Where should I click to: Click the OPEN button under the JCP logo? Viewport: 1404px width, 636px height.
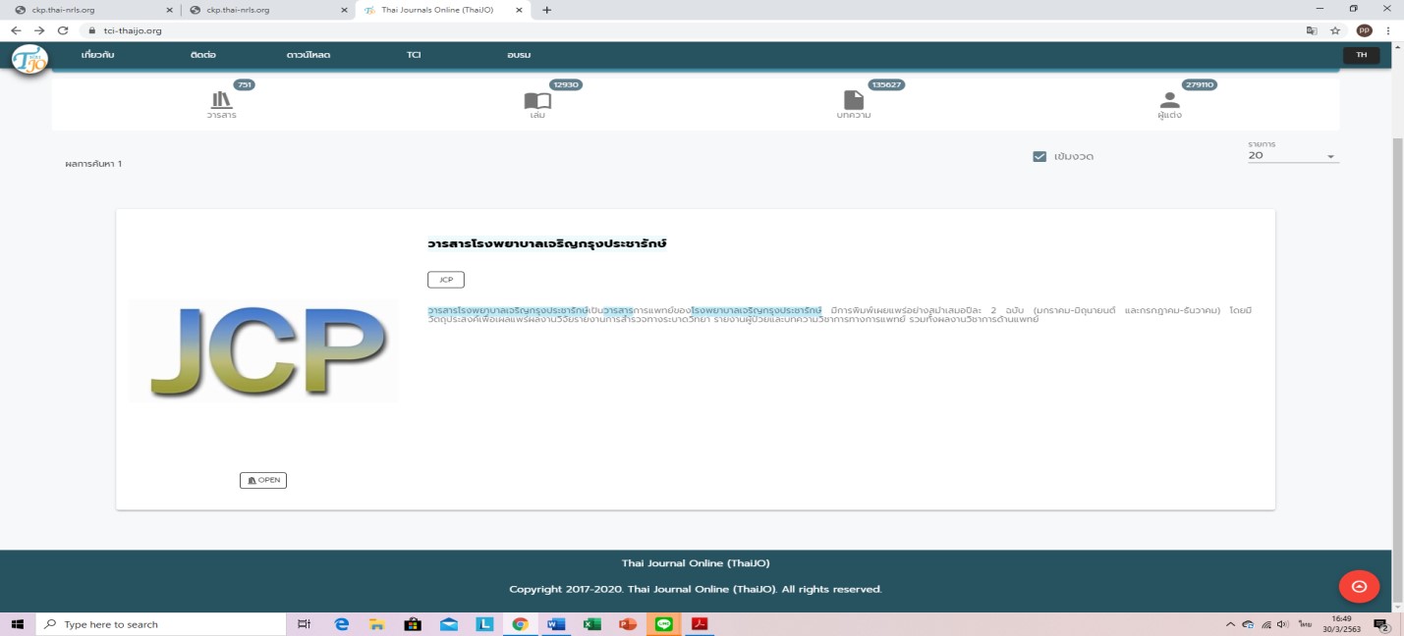(x=263, y=480)
